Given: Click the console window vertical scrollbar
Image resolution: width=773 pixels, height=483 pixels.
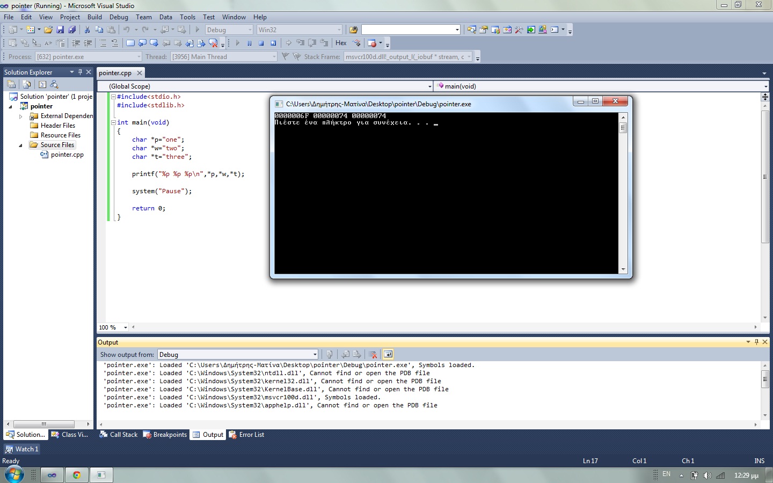Looking at the screenshot, I should (x=623, y=193).
